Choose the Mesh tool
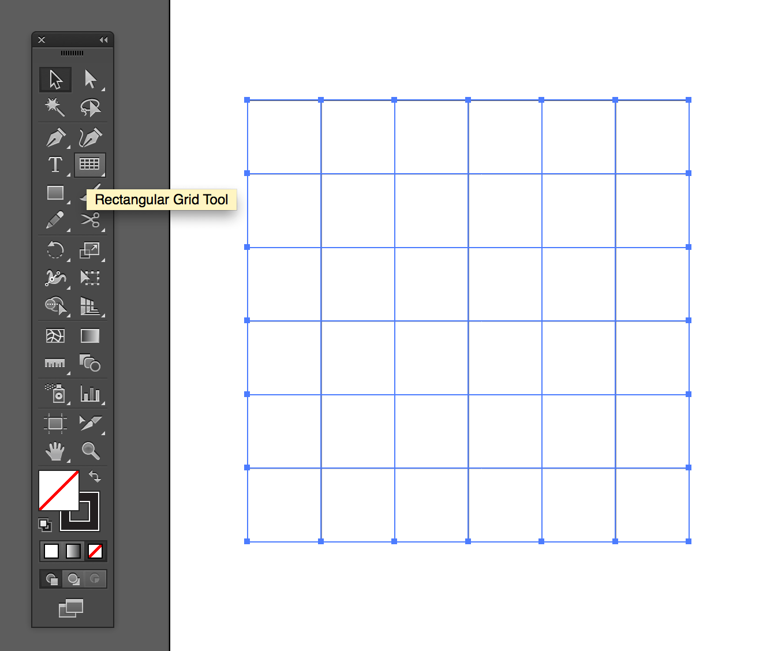Image resolution: width=763 pixels, height=651 pixels. coord(55,336)
